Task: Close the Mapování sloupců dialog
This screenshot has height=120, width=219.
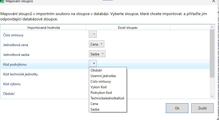Action: [213, 1]
